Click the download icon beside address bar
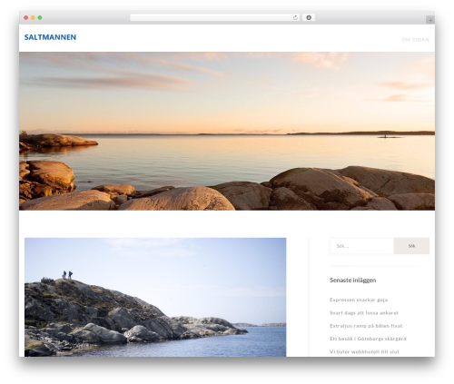 309,18
